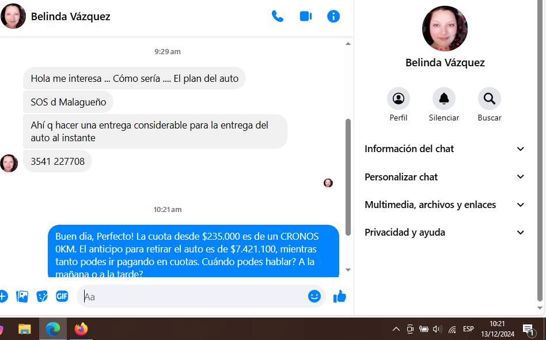Attach a photo using image icon

point(22,296)
